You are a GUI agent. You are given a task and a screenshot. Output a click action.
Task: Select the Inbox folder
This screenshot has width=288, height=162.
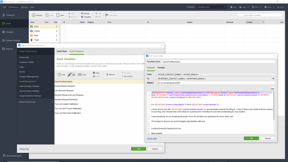pyautogui.click(x=44, y=26)
